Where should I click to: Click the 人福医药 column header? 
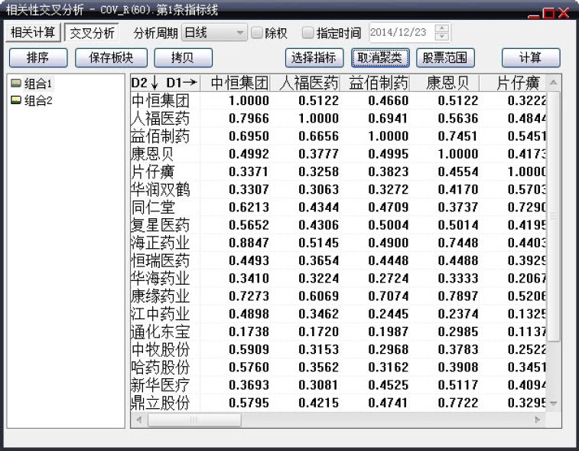click(304, 83)
